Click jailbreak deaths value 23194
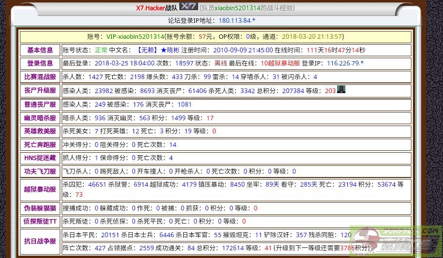Image resolution: width=443 pixels, height=258 pixels. click(347, 185)
